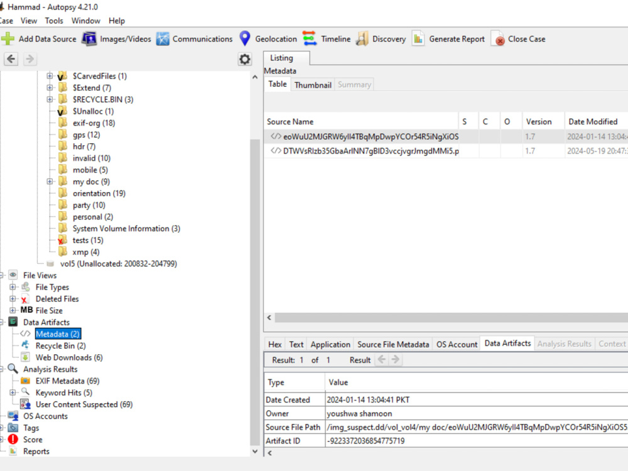The width and height of the screenshot is (628, 471).
Task: Open the View menu
Action: coord(29,21)
